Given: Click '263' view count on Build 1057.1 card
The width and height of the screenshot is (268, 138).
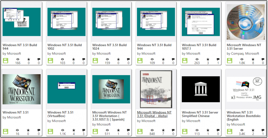Looking at the screenshot, I should 197,63.
